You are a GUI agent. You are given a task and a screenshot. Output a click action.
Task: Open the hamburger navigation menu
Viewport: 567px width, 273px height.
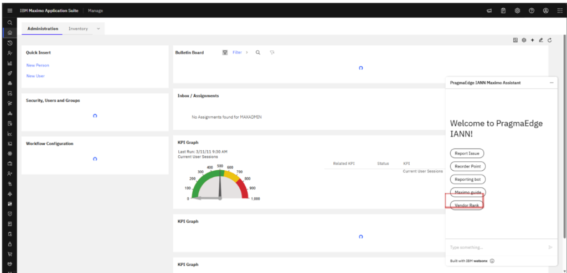click(x=10, y=11)
